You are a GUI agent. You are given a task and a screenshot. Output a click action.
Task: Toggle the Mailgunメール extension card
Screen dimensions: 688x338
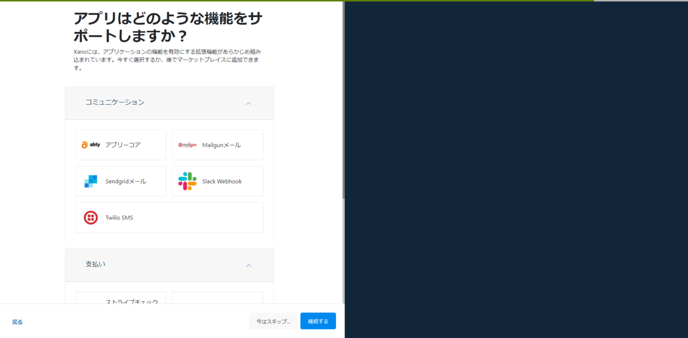[x=217, y=145]
